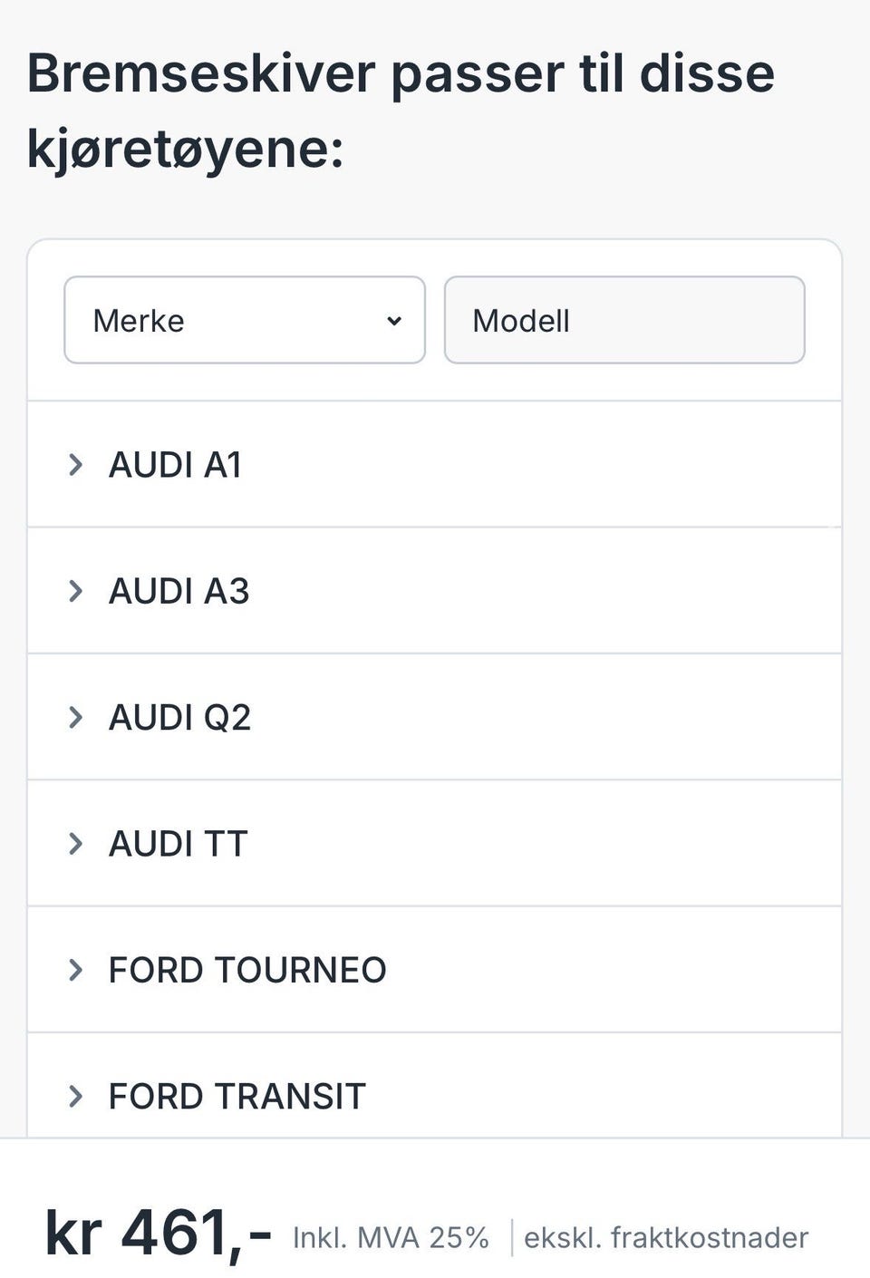
Task: Expand AUDI Q2 chevron icon
Action: [76, 718]
